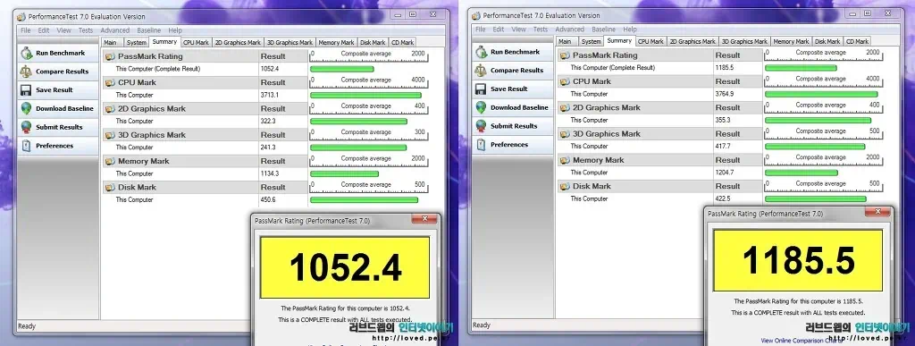Click 2D Graphics Mark row icon in right window
Screen dimensions: 915x346
click(565, 108)
